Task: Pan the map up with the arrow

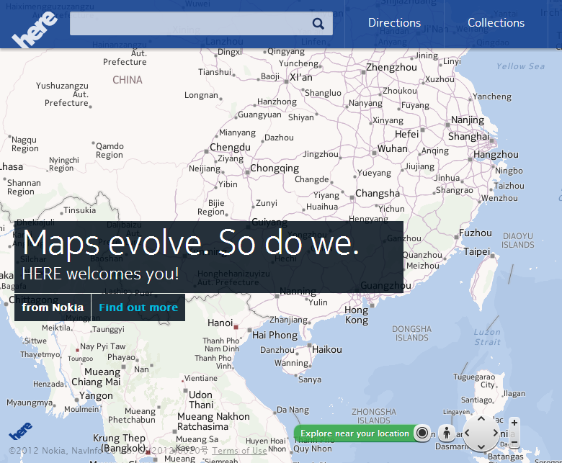Action: [x=481, y=418]
